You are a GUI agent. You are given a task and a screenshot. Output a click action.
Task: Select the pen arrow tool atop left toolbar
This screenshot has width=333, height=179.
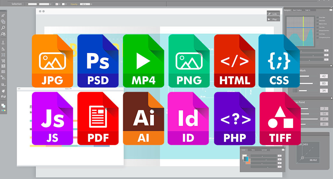coord(3,16)
